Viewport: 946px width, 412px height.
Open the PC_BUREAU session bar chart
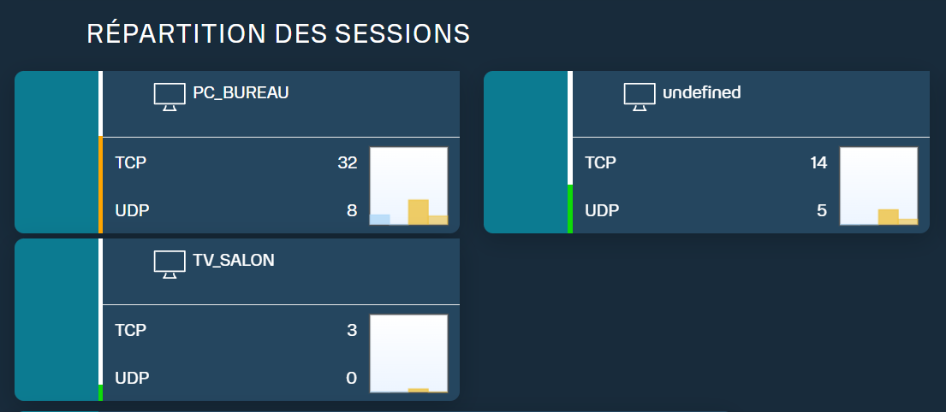click(x=408, y=185)
